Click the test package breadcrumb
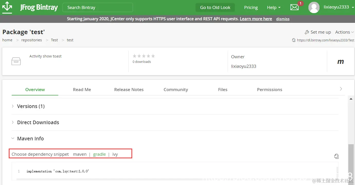The width and height of the screenshot is (355, 185). 70,40
